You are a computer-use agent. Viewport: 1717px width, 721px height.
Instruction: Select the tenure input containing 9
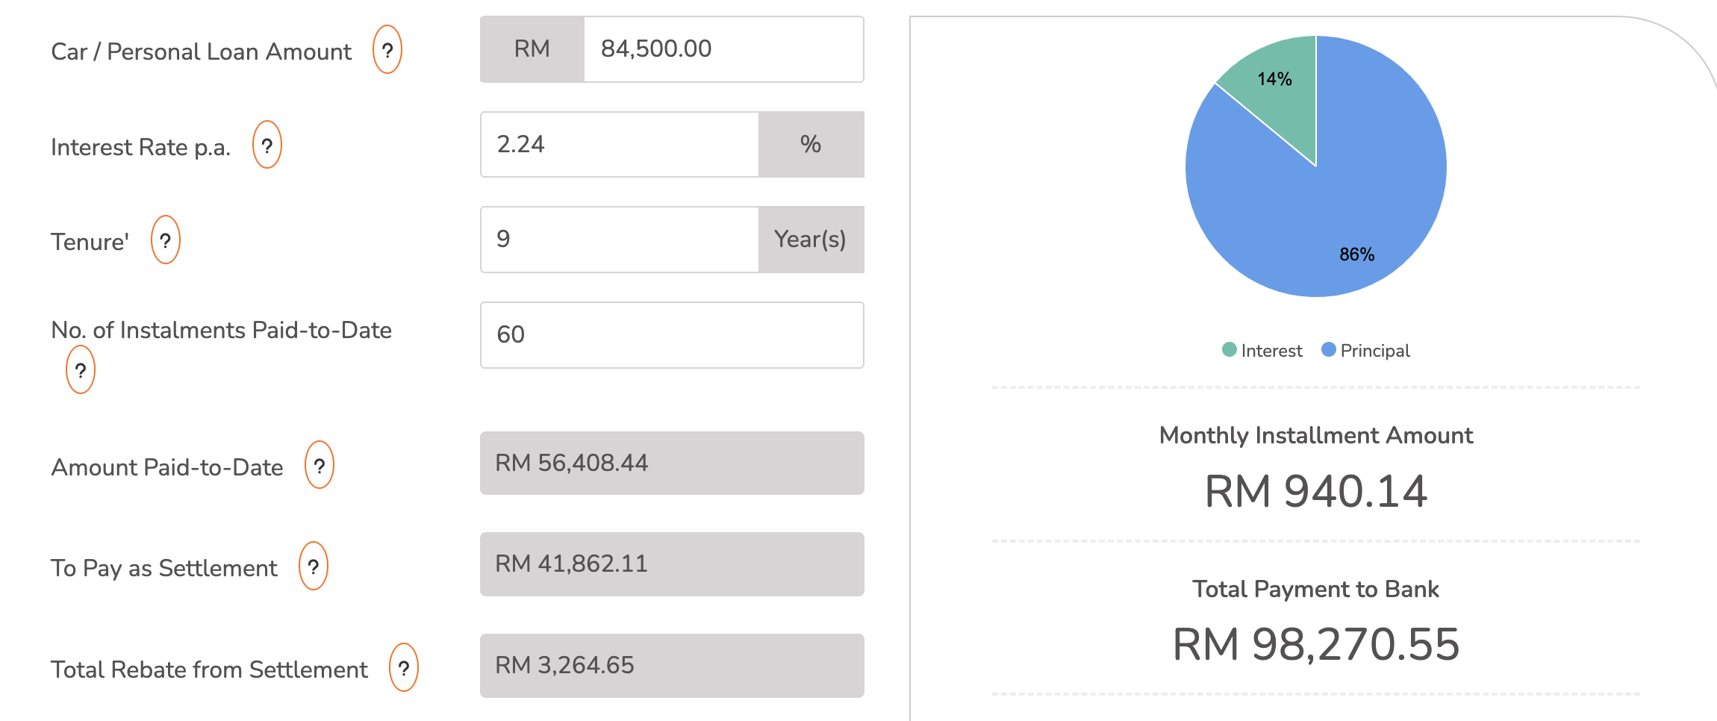coord(619,240)
